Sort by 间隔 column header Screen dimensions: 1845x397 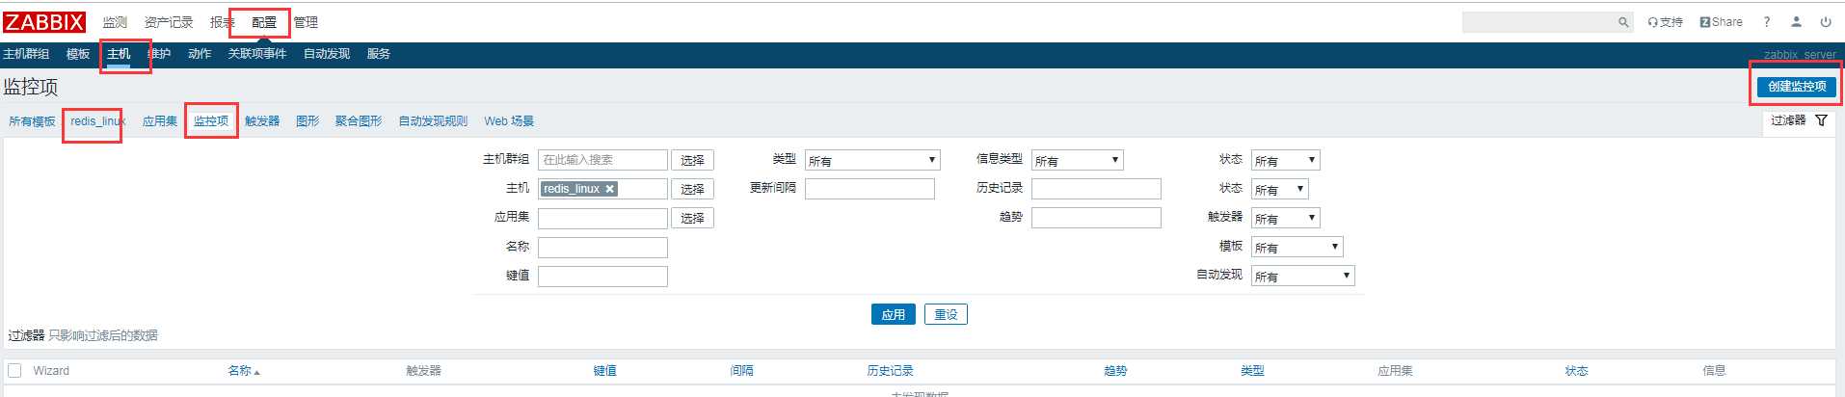[742, 370]
